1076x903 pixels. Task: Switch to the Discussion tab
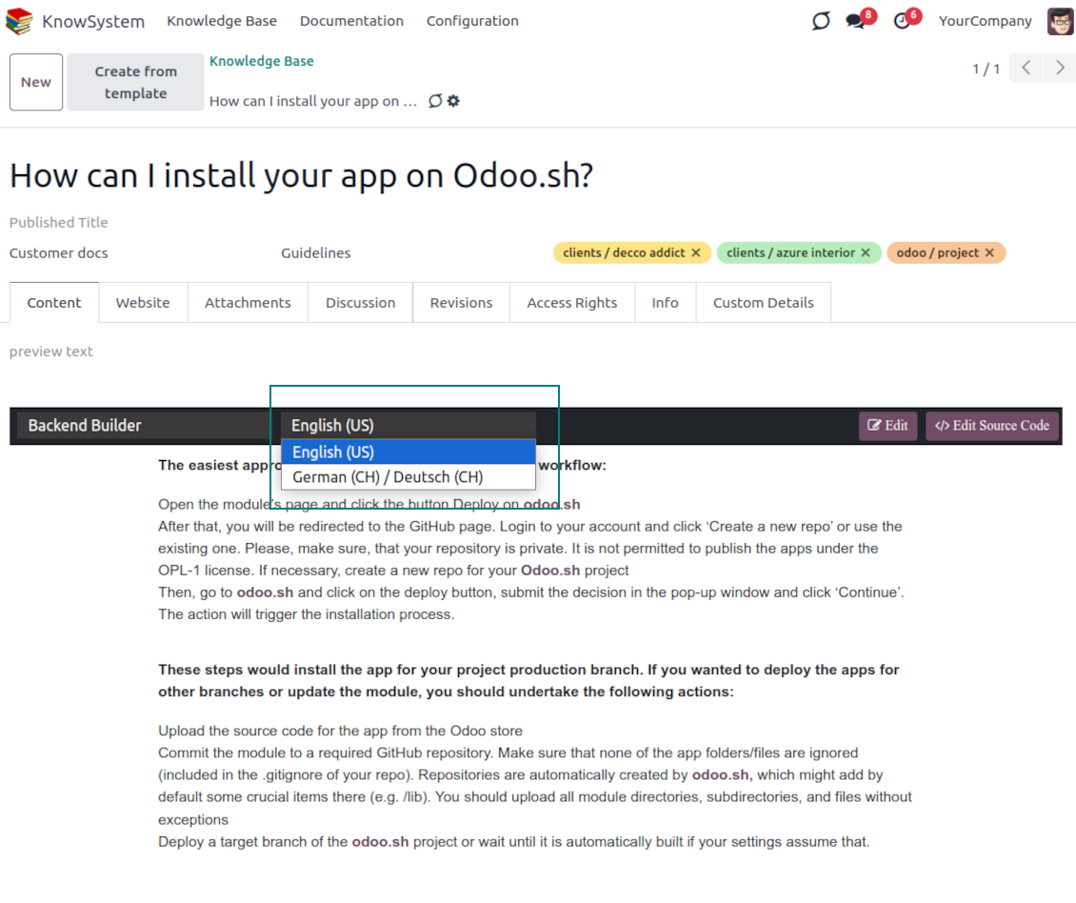(360, 303)
